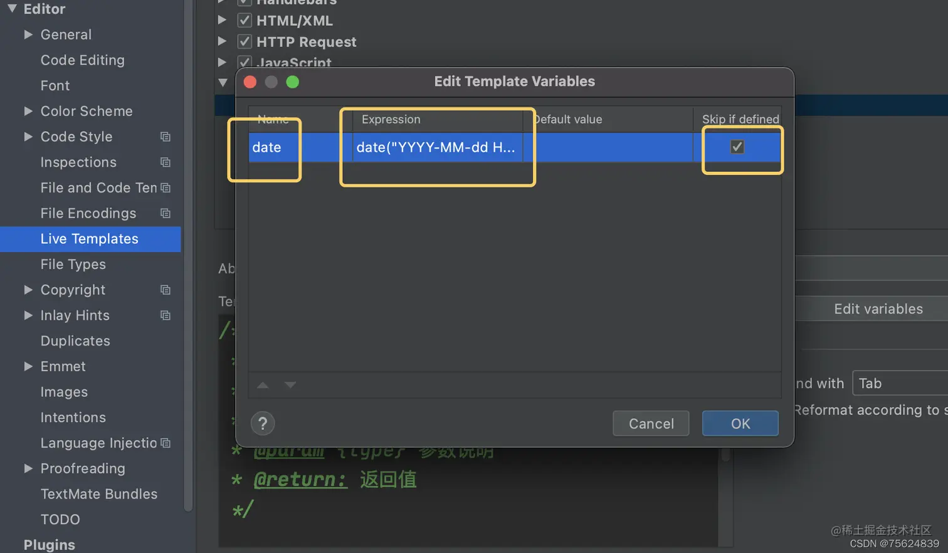Open TextMate Bundles settings
The image size is (948, 553).
point(99,494)
